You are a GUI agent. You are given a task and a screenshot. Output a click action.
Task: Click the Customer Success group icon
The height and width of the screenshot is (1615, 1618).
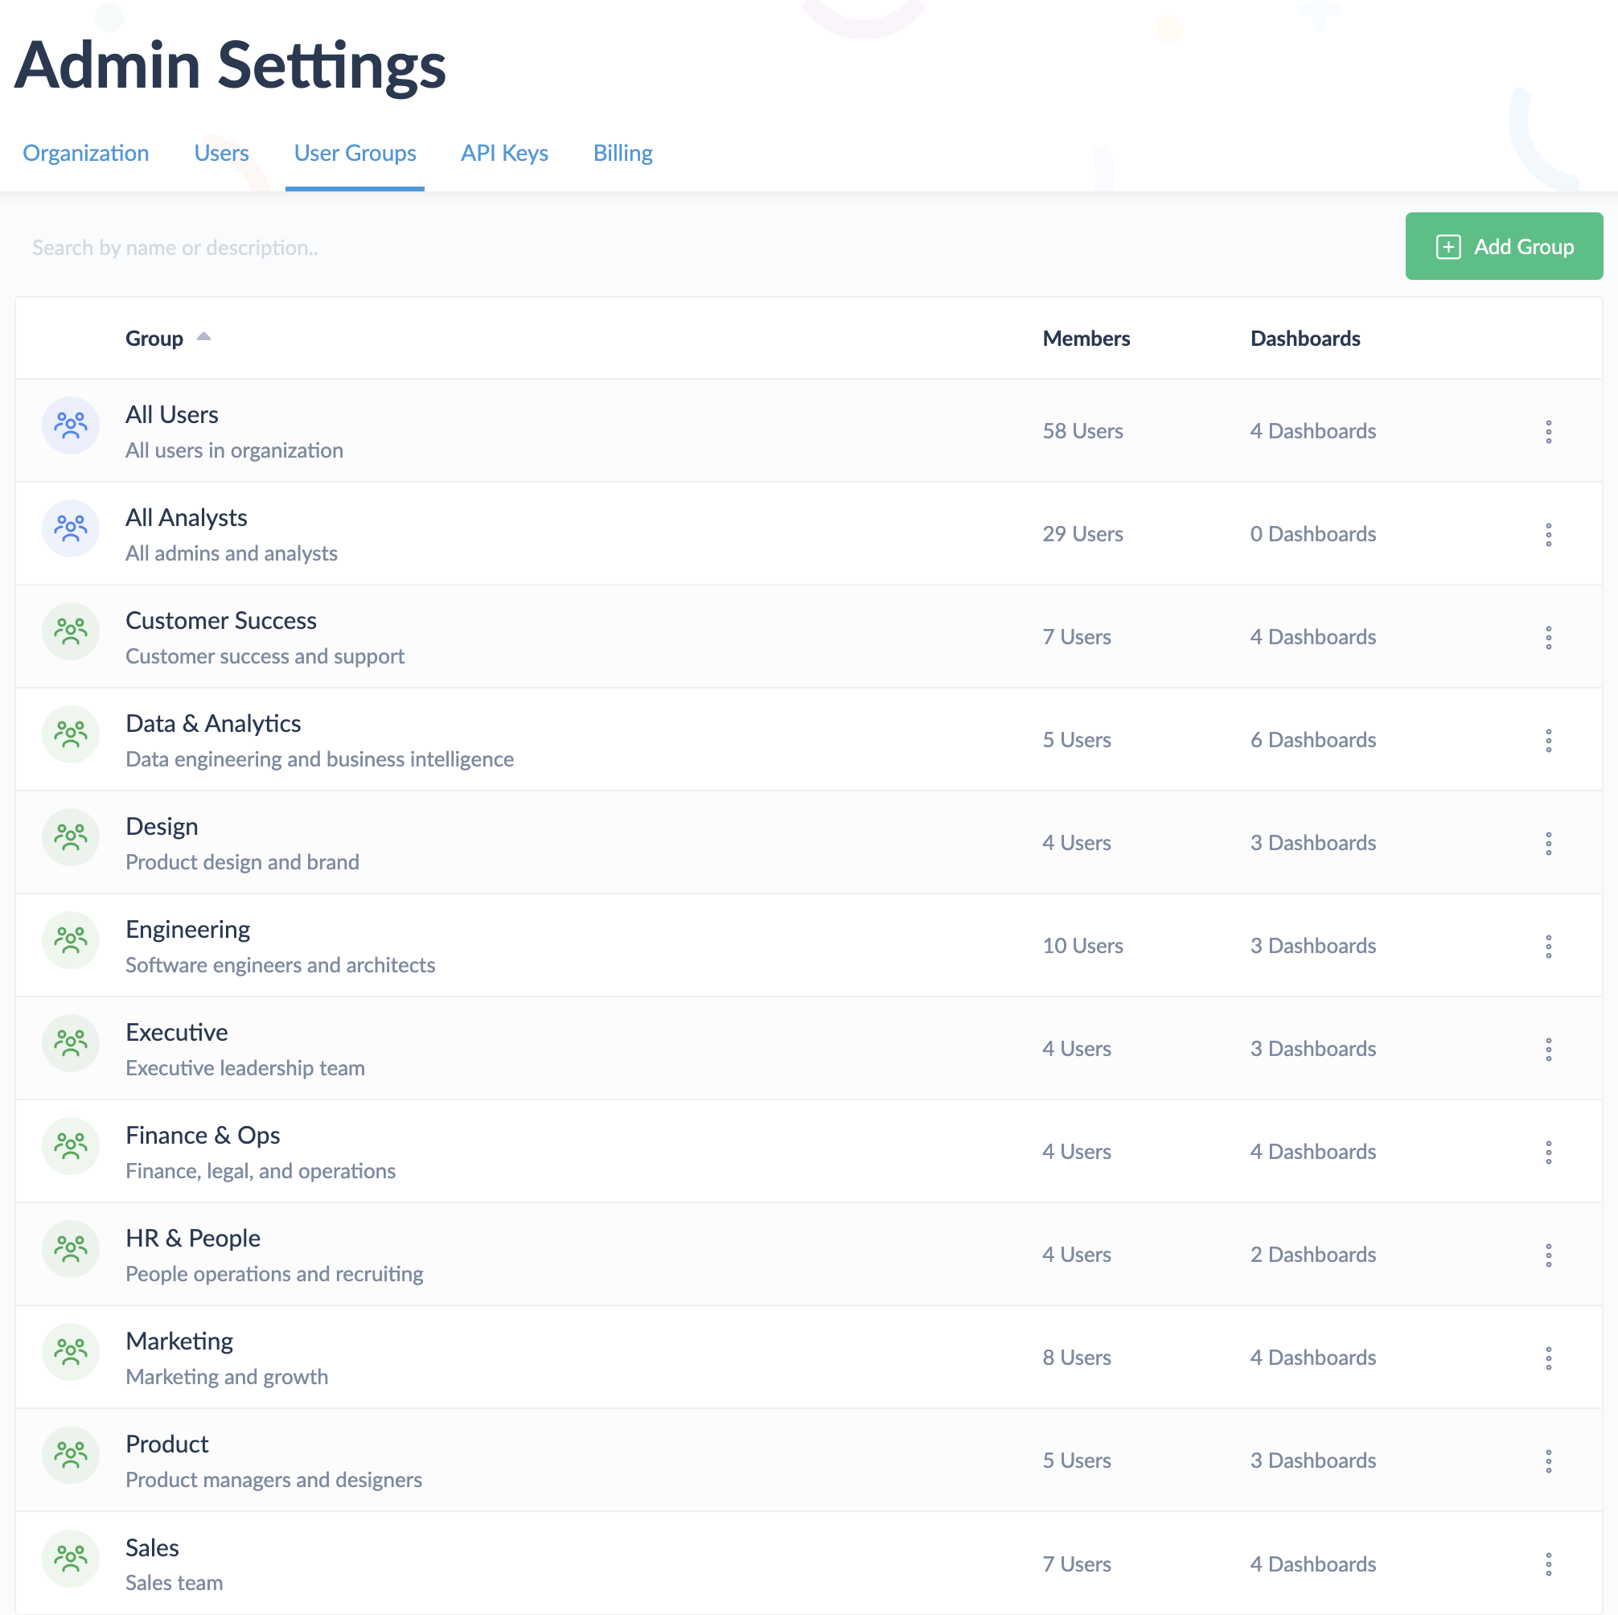tap(70, 631)
